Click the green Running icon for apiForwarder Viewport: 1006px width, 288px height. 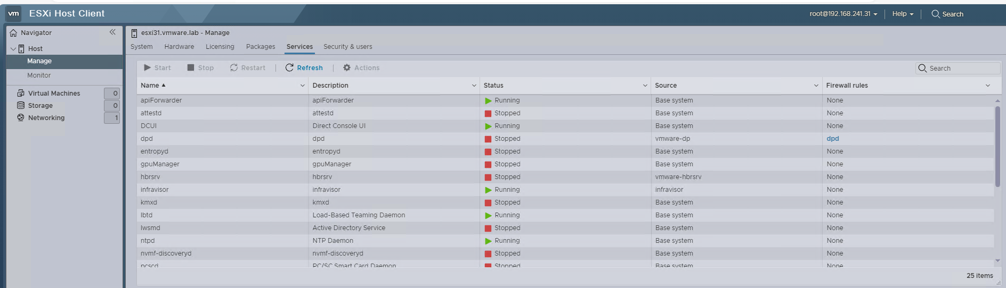click(x=488, y=100)
